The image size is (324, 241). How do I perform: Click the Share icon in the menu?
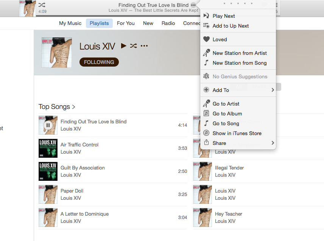coord(206,142)
